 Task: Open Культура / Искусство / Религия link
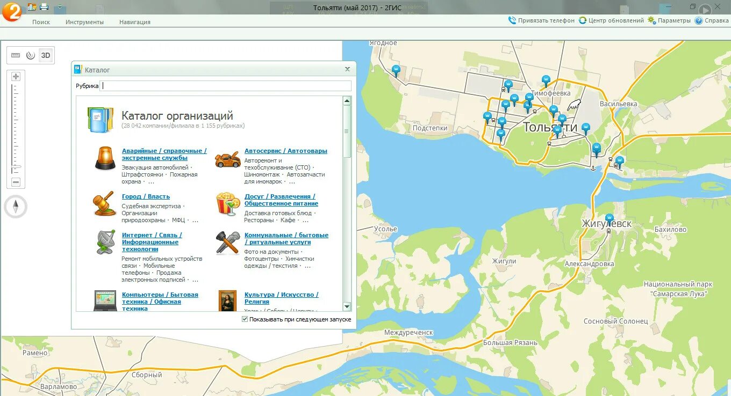282,298
